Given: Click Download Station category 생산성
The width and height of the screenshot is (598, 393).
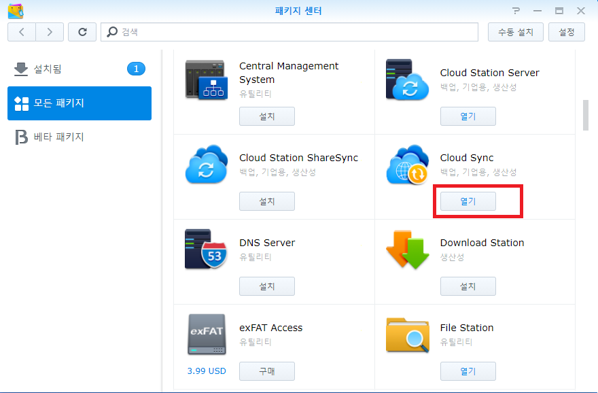Looking at the screenshot, I should (x=452, y=258).
